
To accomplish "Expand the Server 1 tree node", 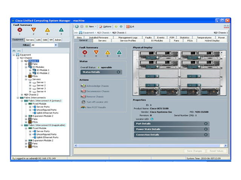I will coord(30,82).
